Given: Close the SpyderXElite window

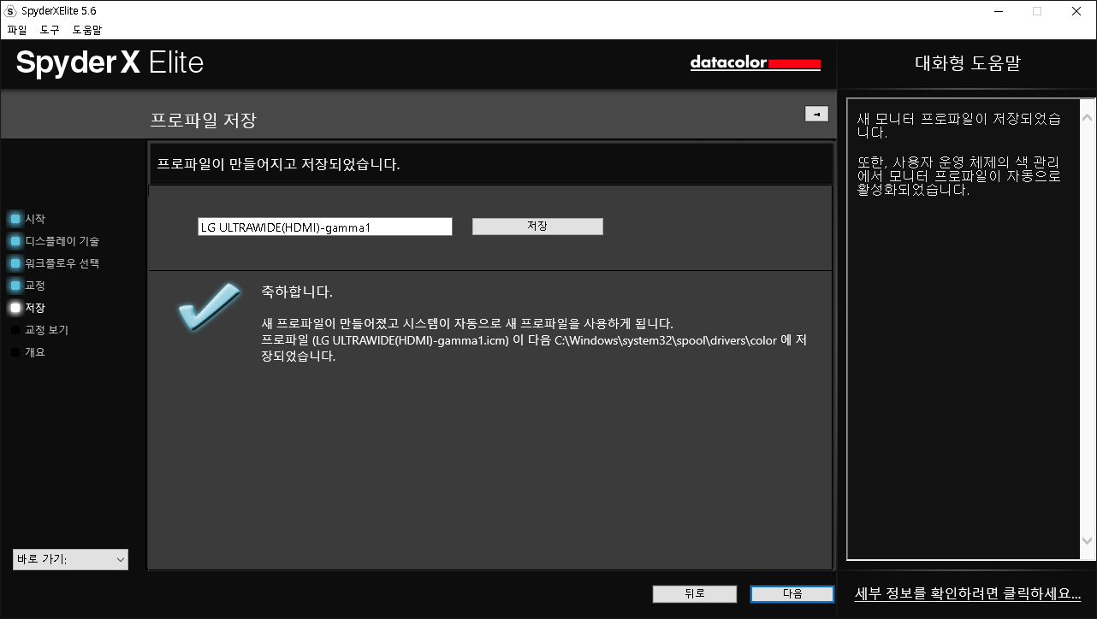Looking at the screenshot, I should click(x=1076, y=11).
